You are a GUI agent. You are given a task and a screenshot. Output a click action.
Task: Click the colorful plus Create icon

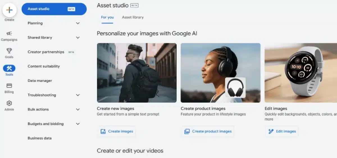pos(9,10)
